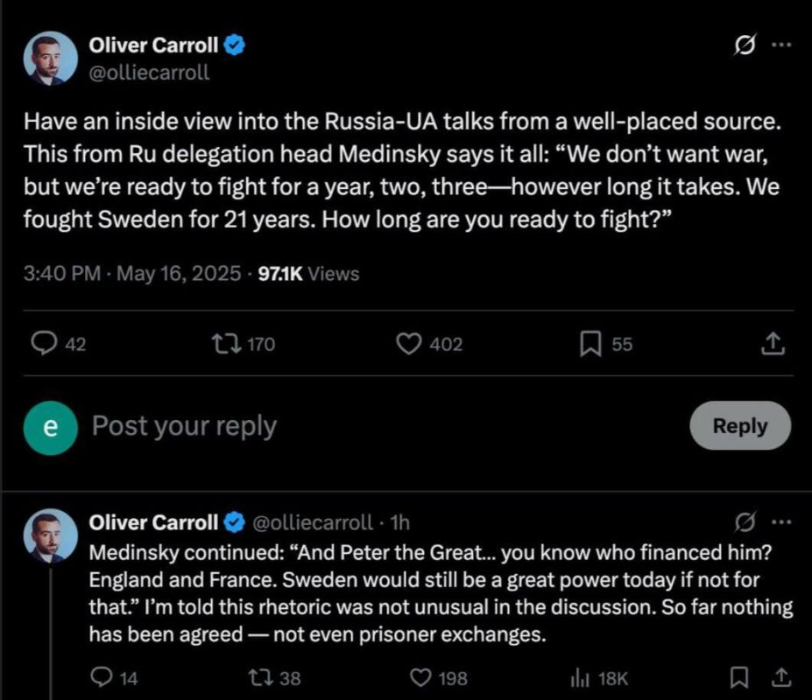Repost the main tweet
The width and height of the screenshot is (812, 700).
(228, 344)
